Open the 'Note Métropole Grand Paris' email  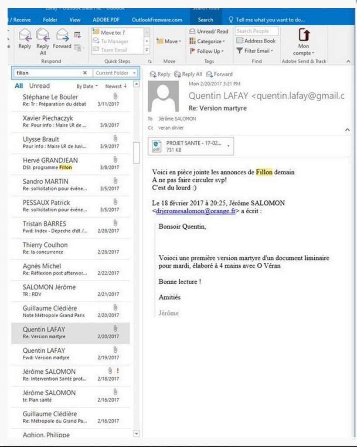point(70,311)
